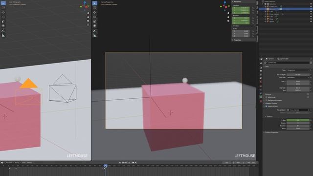
Task: Click zoom magnifier icon in camera viewport
Action: (228, 13)
